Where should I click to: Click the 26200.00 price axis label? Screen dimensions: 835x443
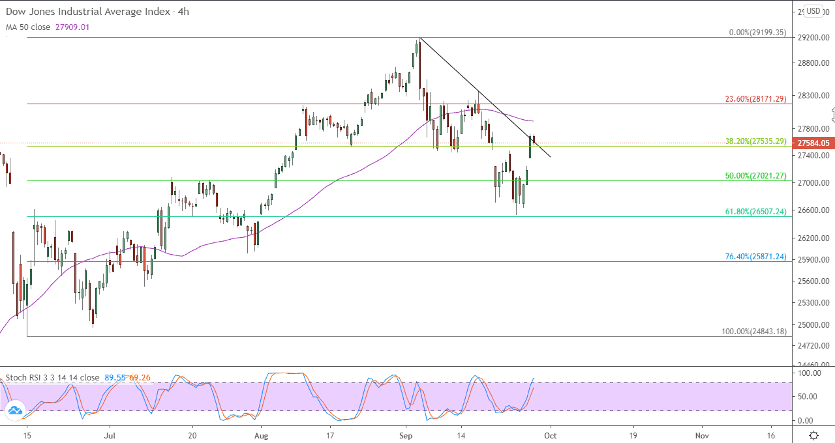point(813,238)
